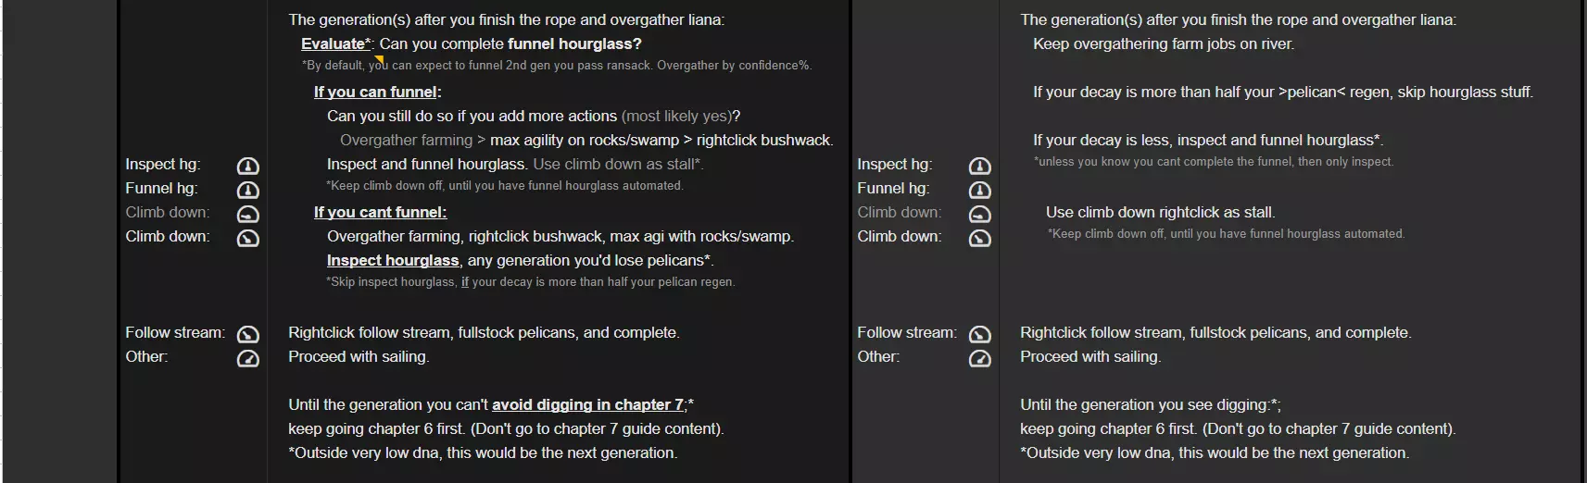Click the underlined "Inspect hourglass" link
The image size is (1587, 483).
393,260
